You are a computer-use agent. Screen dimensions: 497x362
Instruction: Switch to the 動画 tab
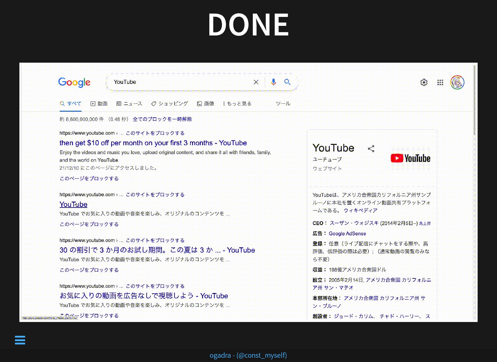click(x=99, y=103)
